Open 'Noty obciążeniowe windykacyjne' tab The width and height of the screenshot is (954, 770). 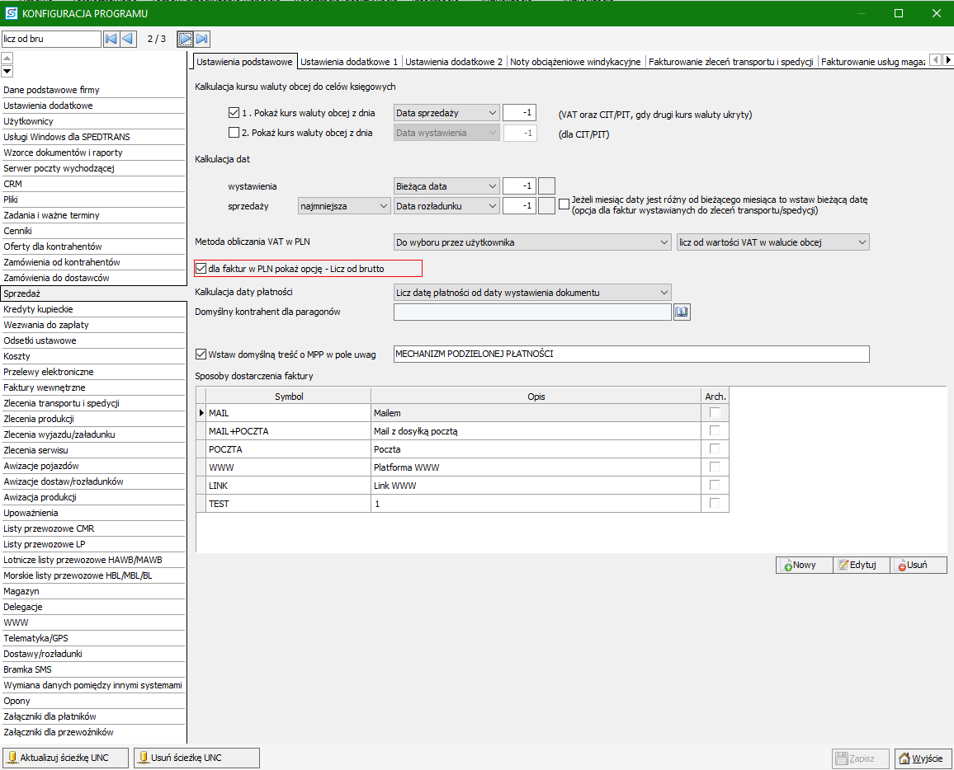(575, 62)
